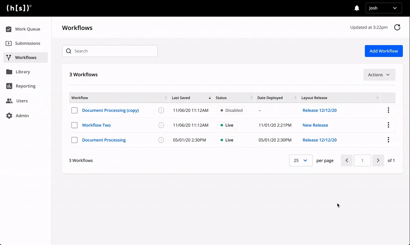Open the Reporting sidebar item
410x245 pixels.
point(25,86)
